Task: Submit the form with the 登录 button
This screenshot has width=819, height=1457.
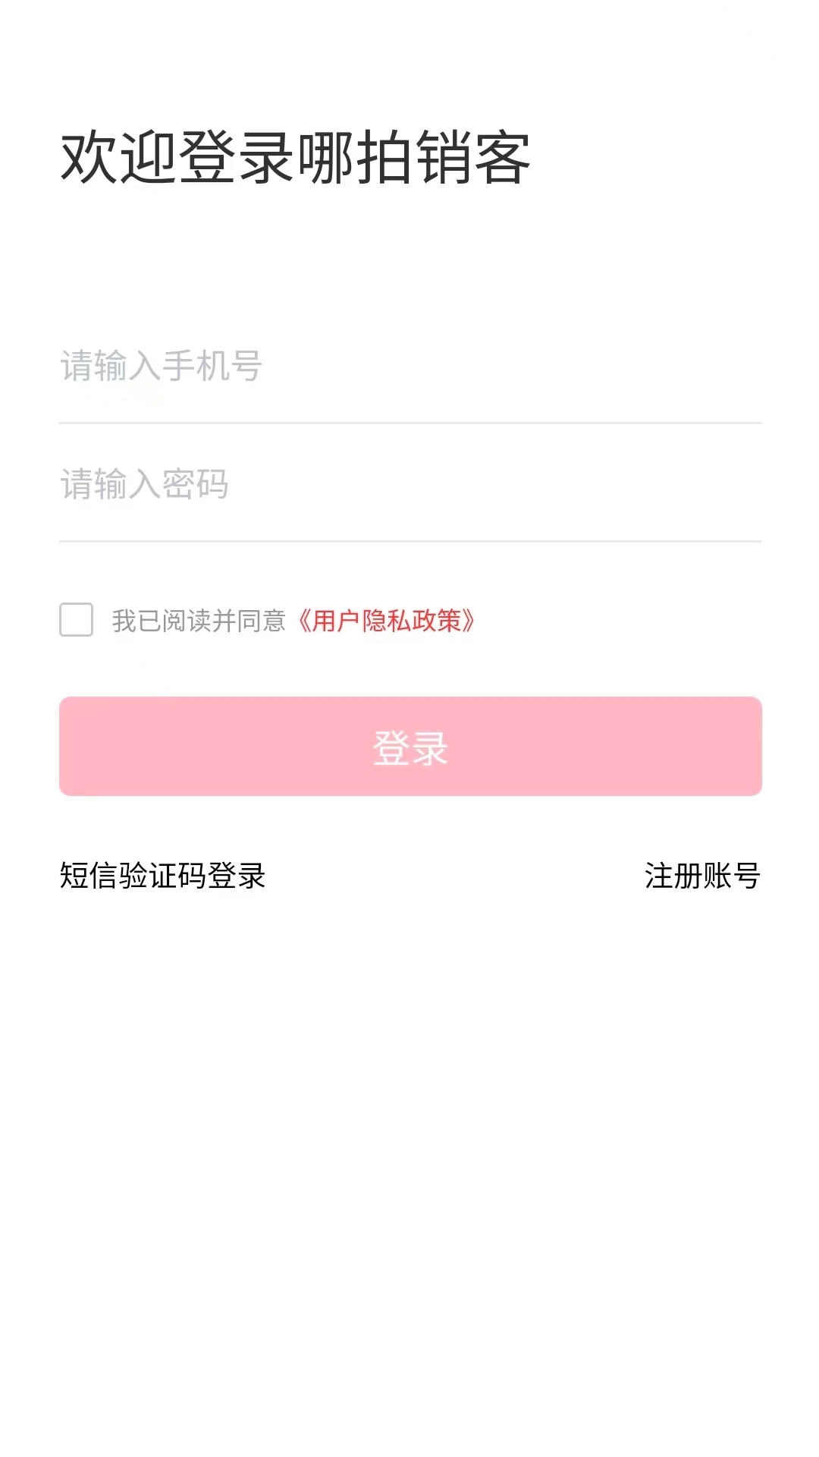Action: [410, 747]
